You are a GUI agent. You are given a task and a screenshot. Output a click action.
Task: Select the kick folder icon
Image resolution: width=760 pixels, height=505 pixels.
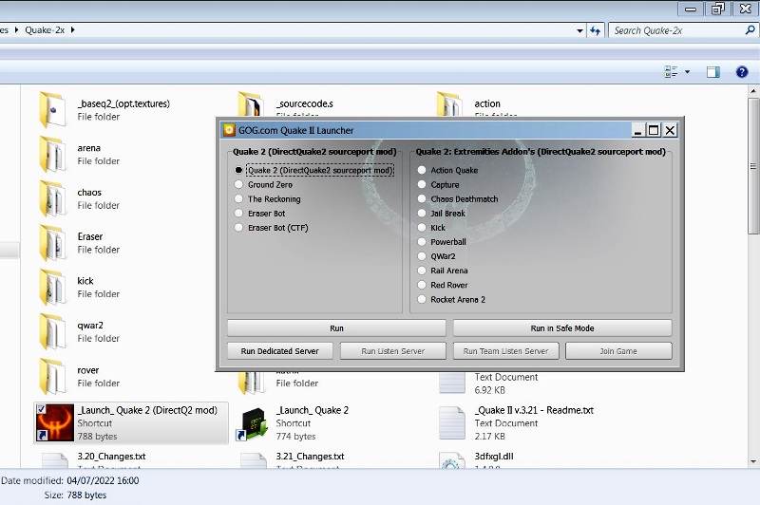click(x=52, y=287)
